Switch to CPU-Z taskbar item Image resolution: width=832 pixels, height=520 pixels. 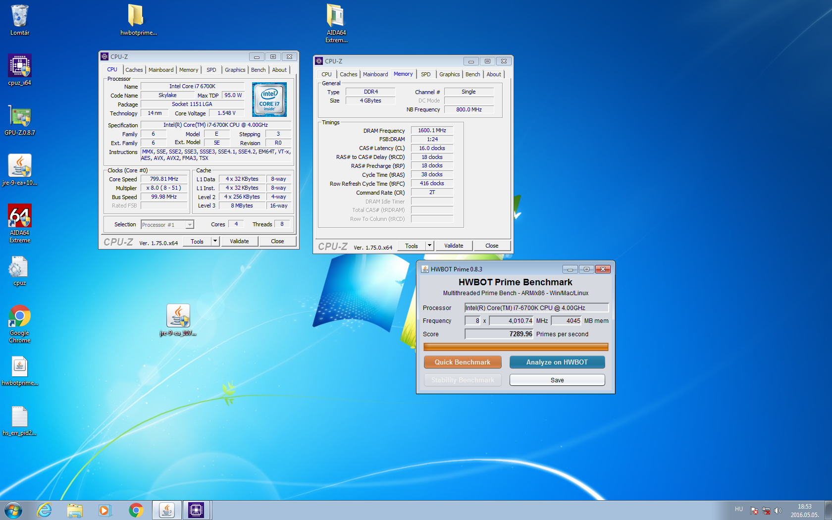click(x=197, y=510)
